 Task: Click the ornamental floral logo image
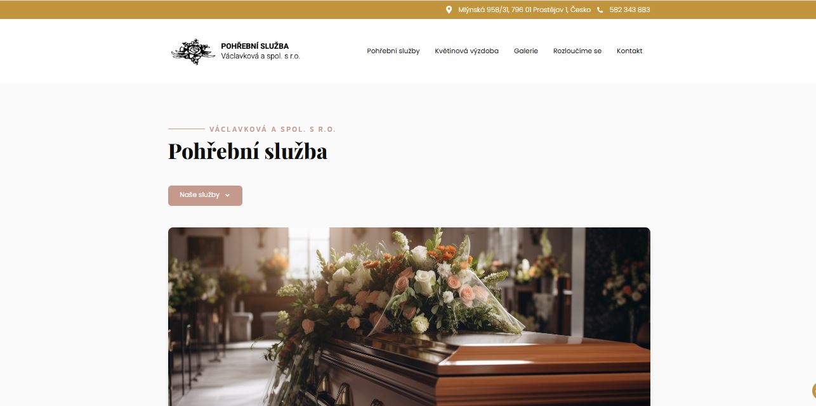194,51
